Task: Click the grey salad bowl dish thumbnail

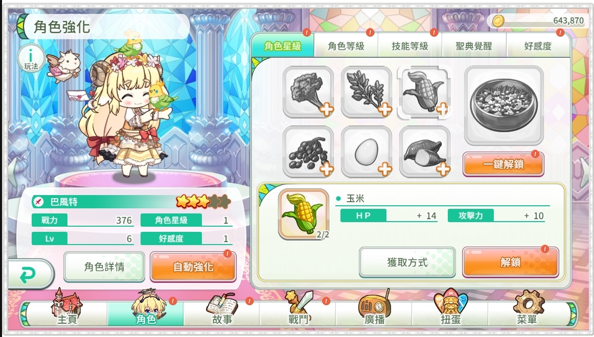Action: [504, 105]
